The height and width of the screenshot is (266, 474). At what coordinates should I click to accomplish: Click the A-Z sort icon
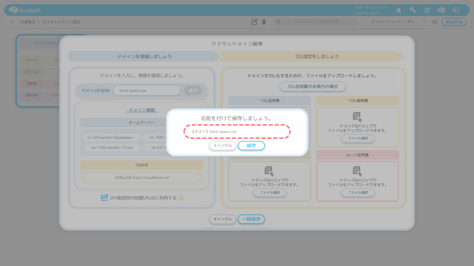435,22
